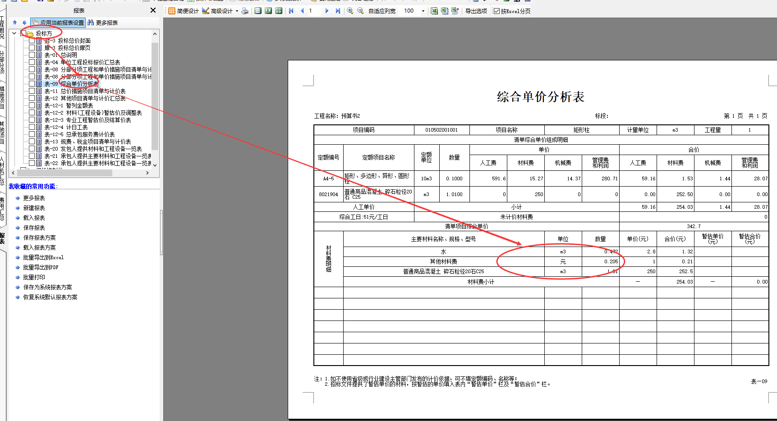
Task: Select report 表-12-2 材料暂估价及调整表
Action: click(x=93, y=113)
